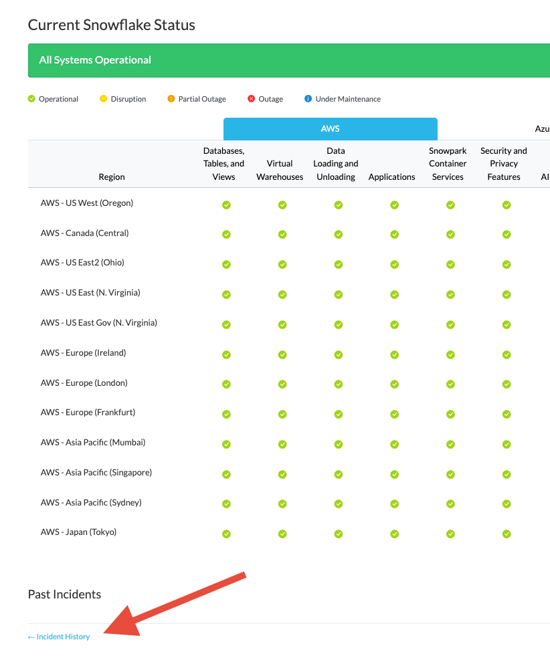Click the red Outage legend icon

[x=252, y=98]
